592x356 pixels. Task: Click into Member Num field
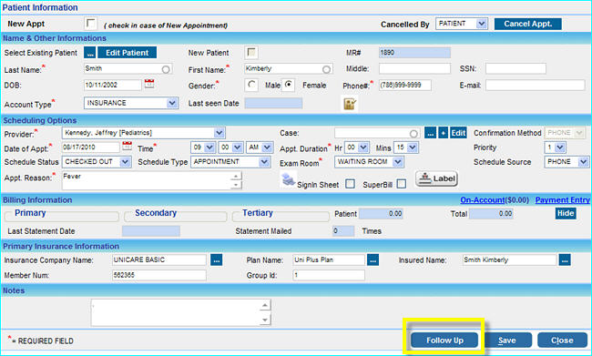(x=159, y=275)
